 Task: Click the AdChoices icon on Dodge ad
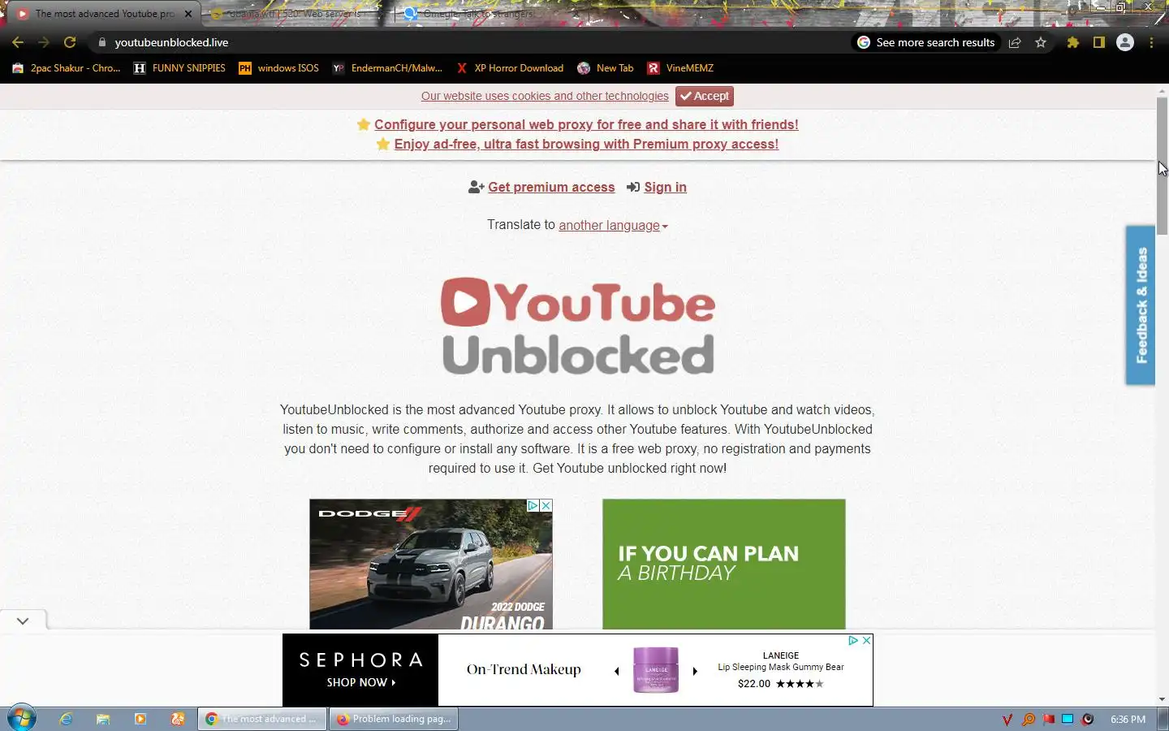533,505
